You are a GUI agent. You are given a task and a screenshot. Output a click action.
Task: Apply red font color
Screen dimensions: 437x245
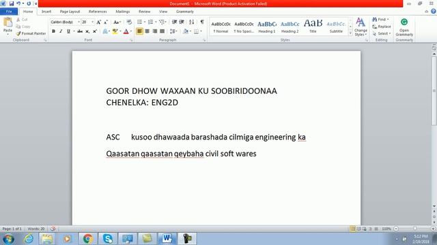(x=126, y=31)
